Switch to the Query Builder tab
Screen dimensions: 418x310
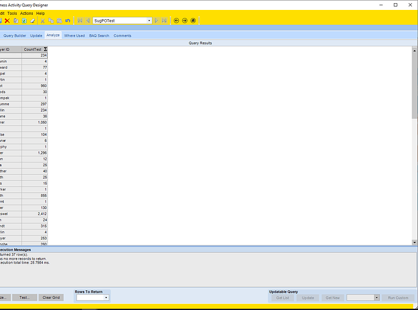[15, 36]
